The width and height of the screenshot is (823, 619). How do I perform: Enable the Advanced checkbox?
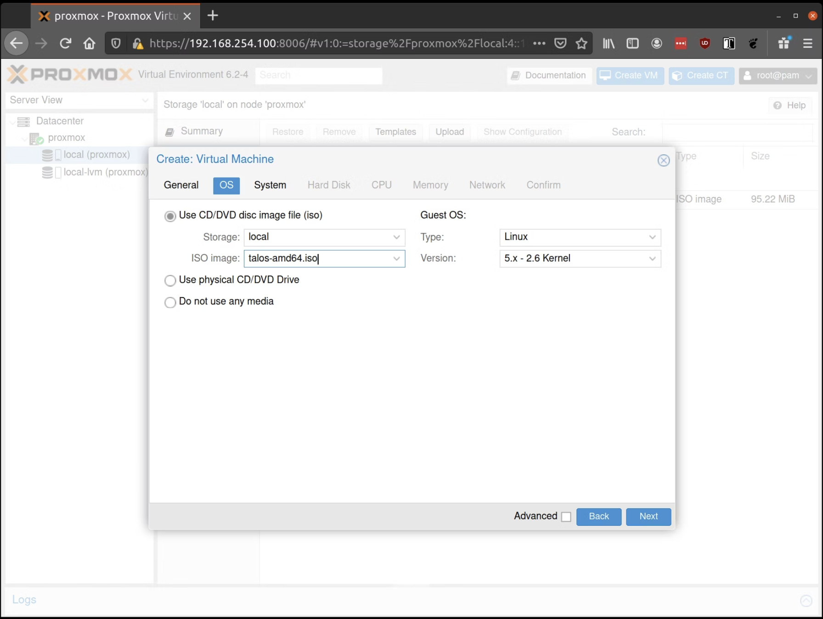(x=566, y=517)
